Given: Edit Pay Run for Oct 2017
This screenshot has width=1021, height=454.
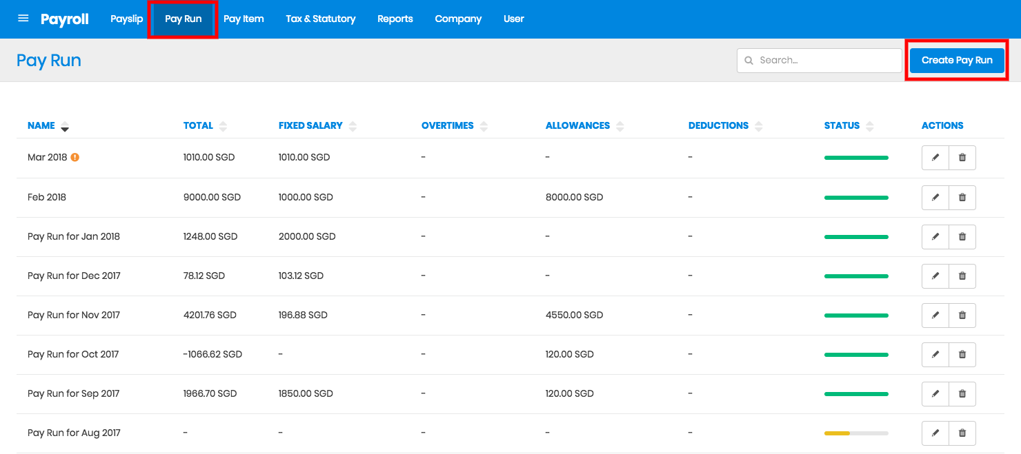Looking at the screenshot, I should tap(935, 354).
